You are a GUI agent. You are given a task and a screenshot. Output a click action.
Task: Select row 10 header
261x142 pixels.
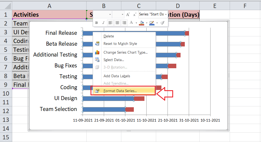pyautogui.click(x=6, y=93)
